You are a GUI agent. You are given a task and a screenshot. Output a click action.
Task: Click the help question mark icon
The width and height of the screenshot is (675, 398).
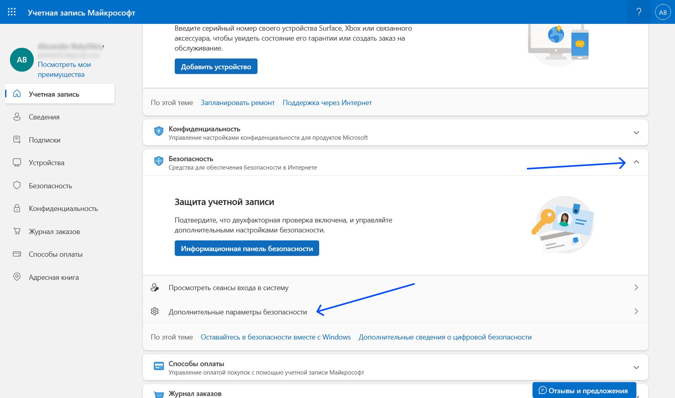pyautogui.click(x=639, y=12)
